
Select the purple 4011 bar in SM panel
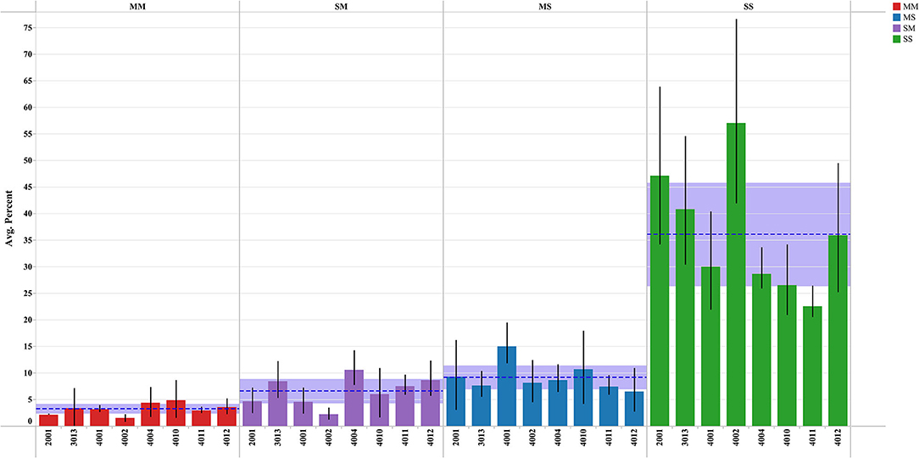point(405,405)
